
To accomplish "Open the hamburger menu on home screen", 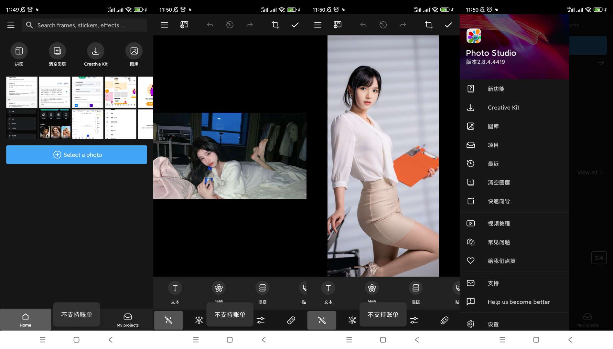I will tap(11, 25).
